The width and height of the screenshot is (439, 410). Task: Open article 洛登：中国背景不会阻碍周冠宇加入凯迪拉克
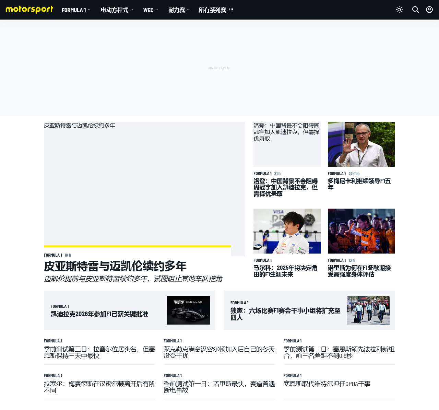pos(286,187)
